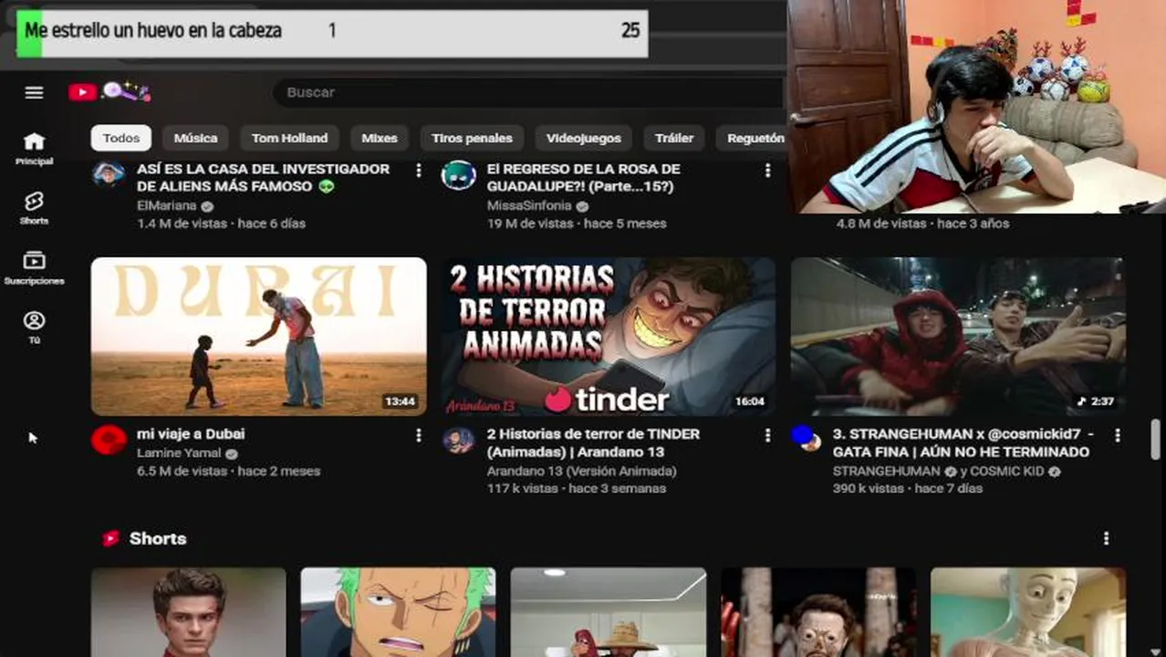Open options for mi viaje a Dubai

(x=419, y=435)
